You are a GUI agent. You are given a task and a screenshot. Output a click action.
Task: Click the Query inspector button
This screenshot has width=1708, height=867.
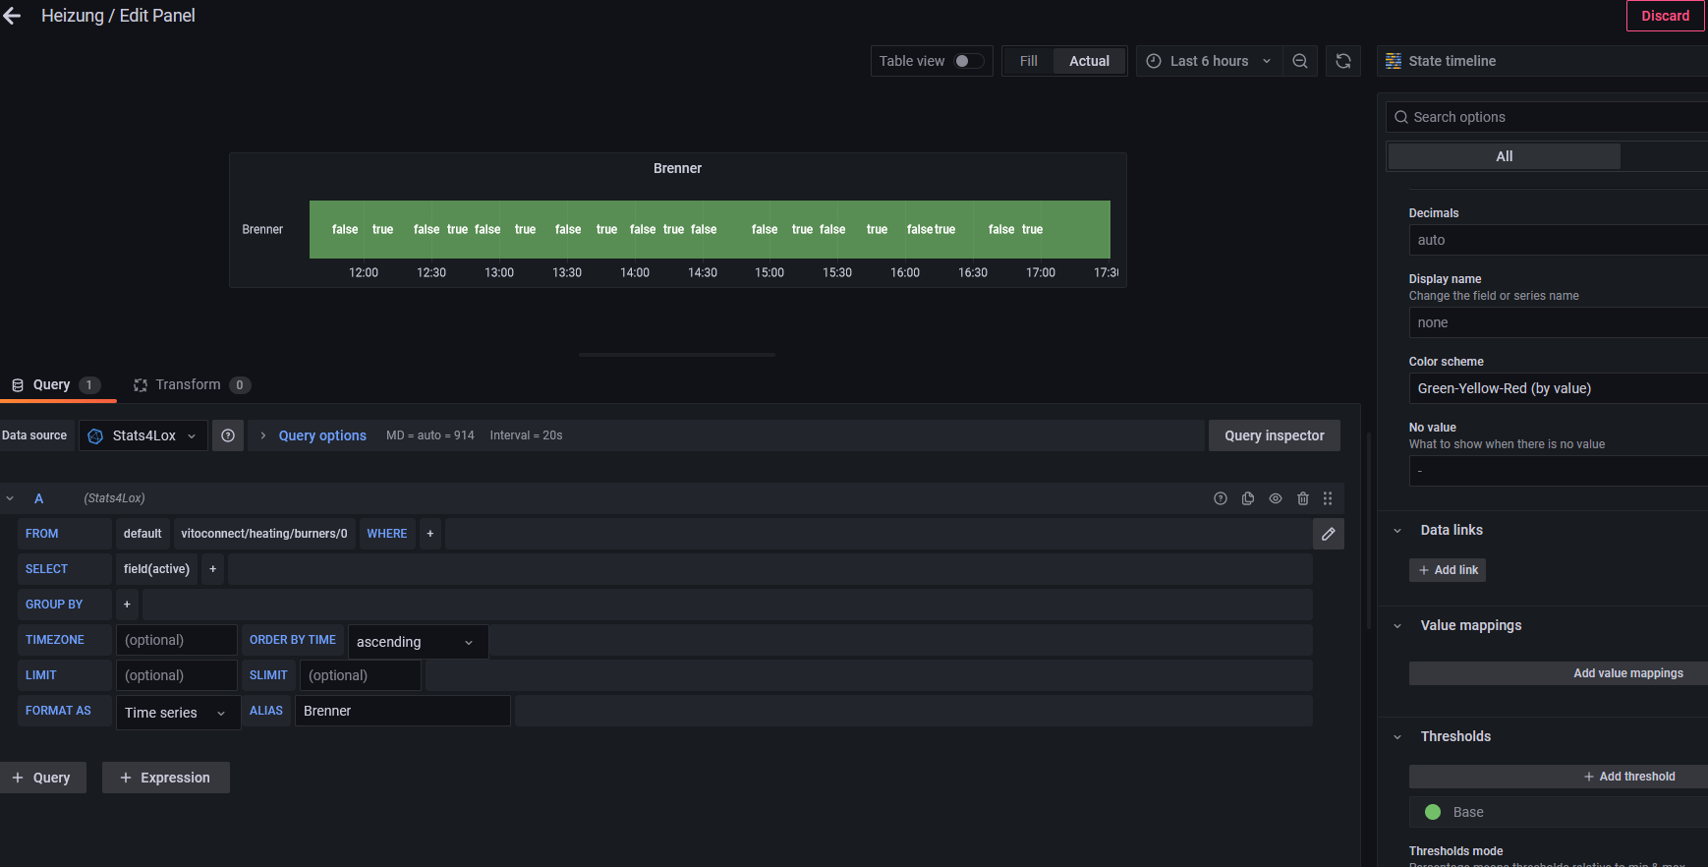click(x=1274, y=435)
